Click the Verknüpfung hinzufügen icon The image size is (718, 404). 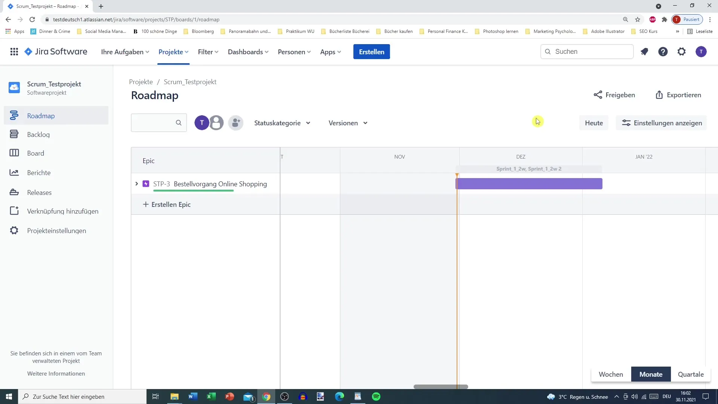13,211
